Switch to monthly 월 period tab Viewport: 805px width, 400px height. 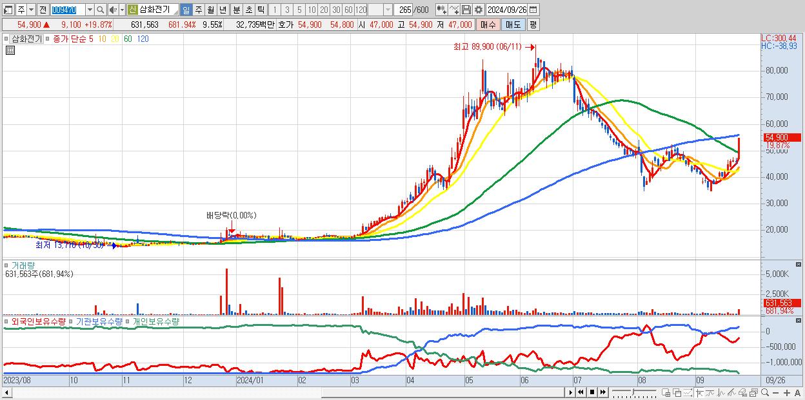[210, 10]
